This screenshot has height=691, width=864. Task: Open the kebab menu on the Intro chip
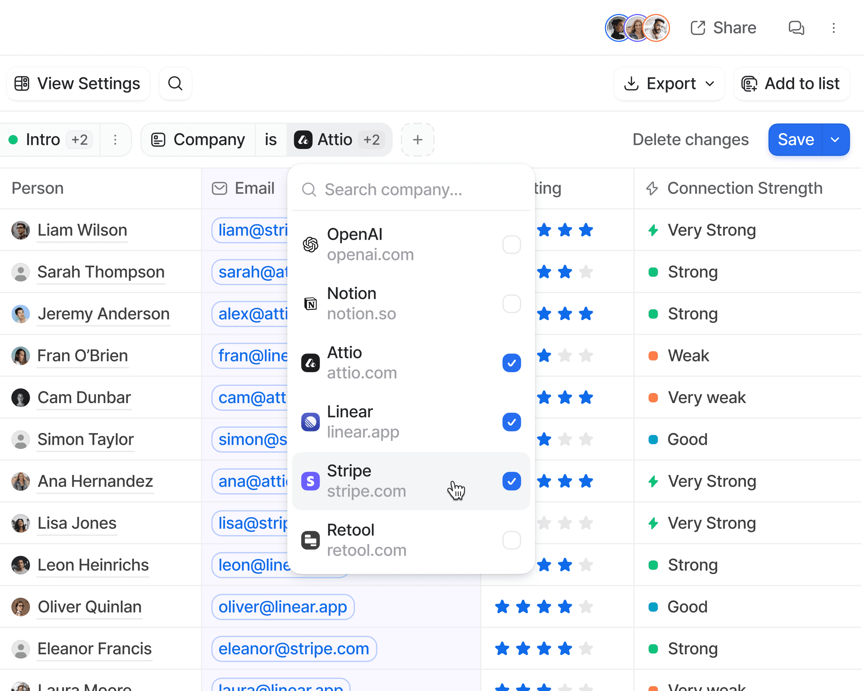coord(116,140)
